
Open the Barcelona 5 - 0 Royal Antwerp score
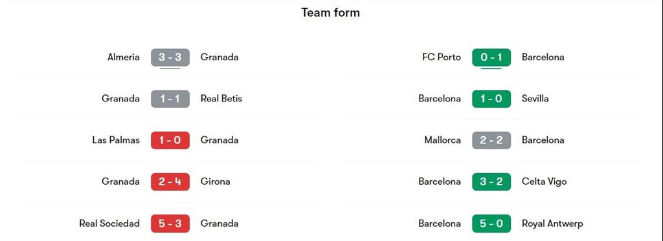click(491, 224)
